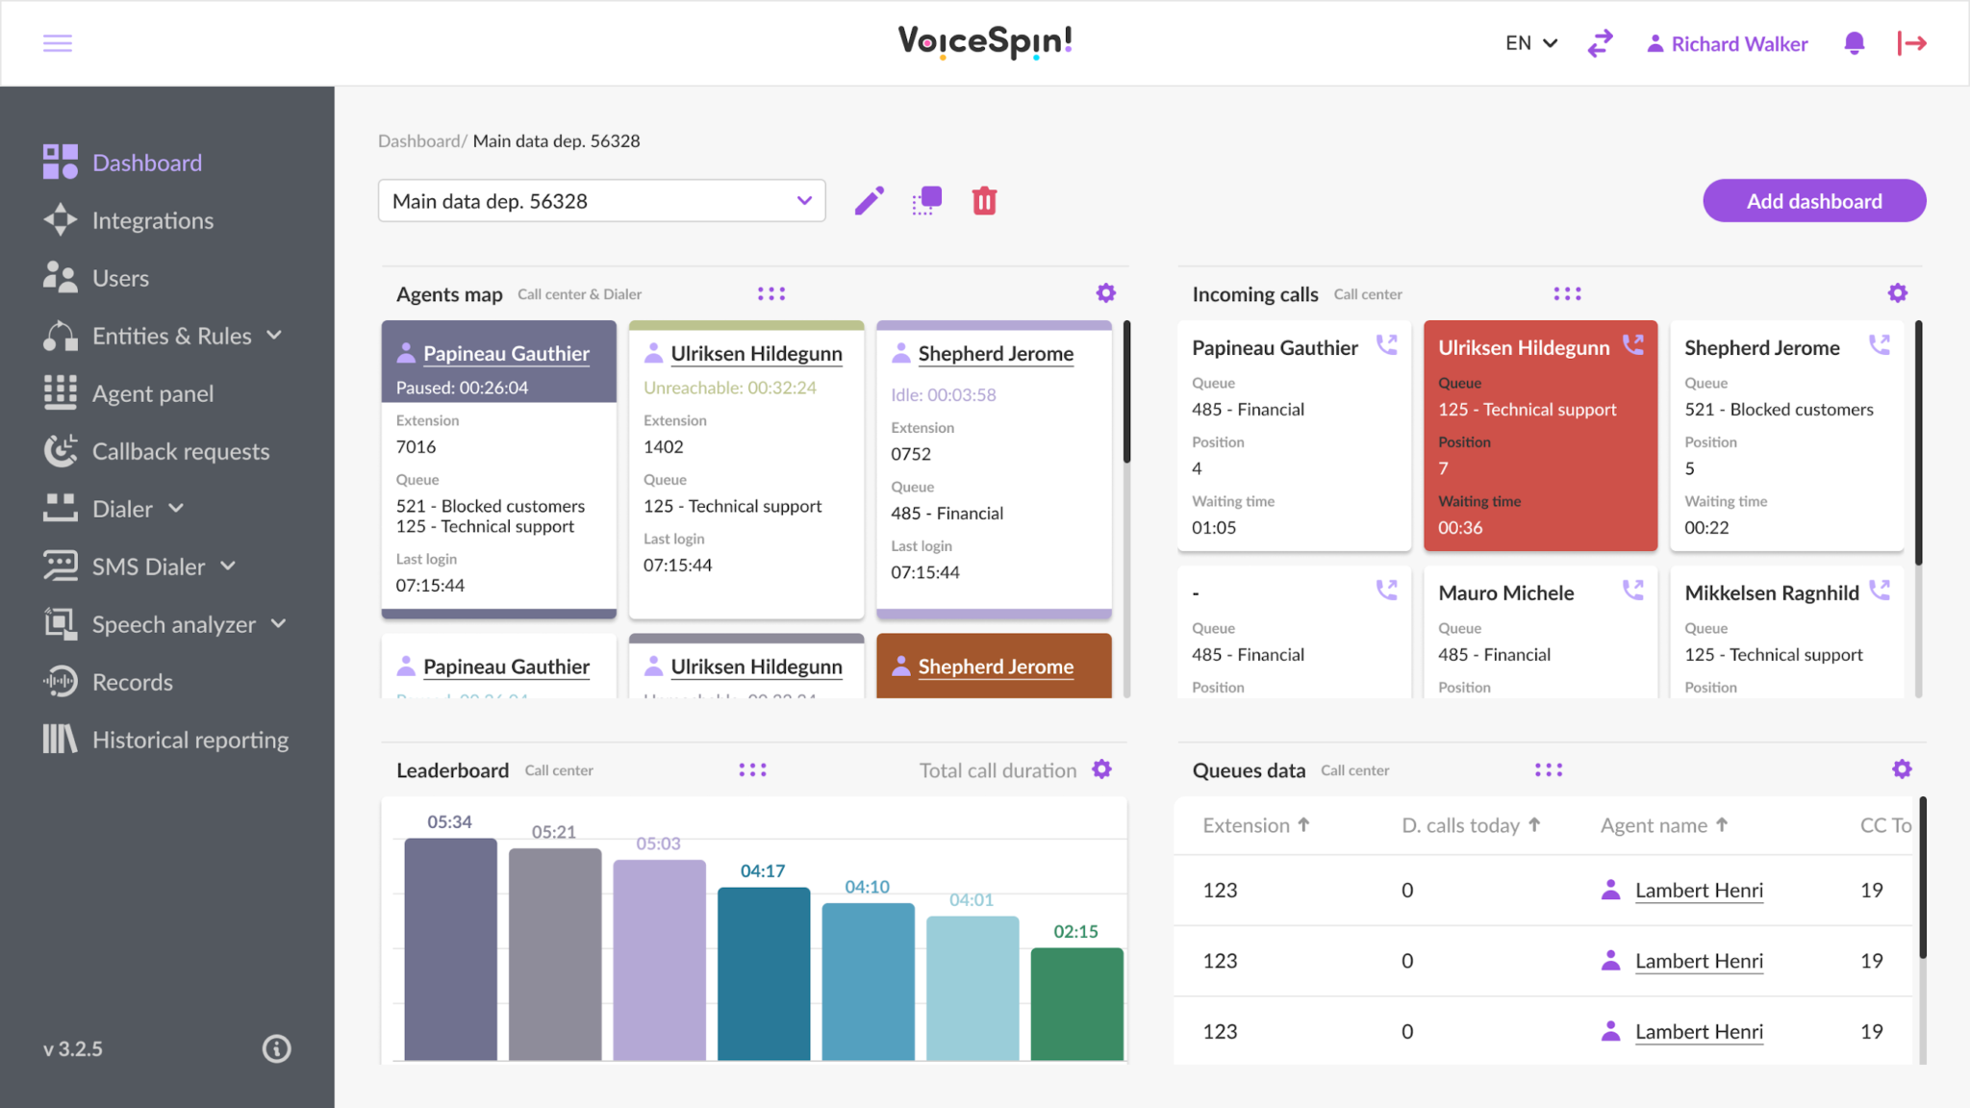Screen dimensions: 1970x1108
Task: Toggle the hamburger sidebar menu
Action: click(x=58, y=43)
